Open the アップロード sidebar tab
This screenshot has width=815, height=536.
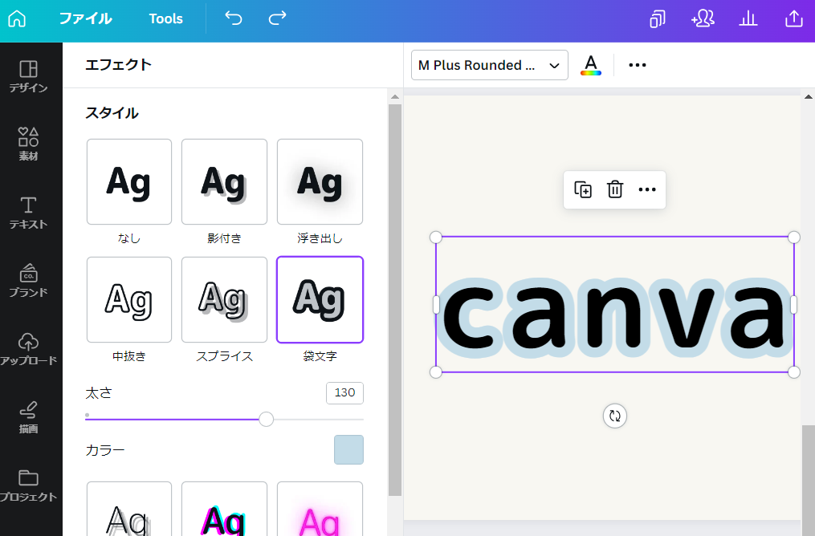(x=29, y=349)
